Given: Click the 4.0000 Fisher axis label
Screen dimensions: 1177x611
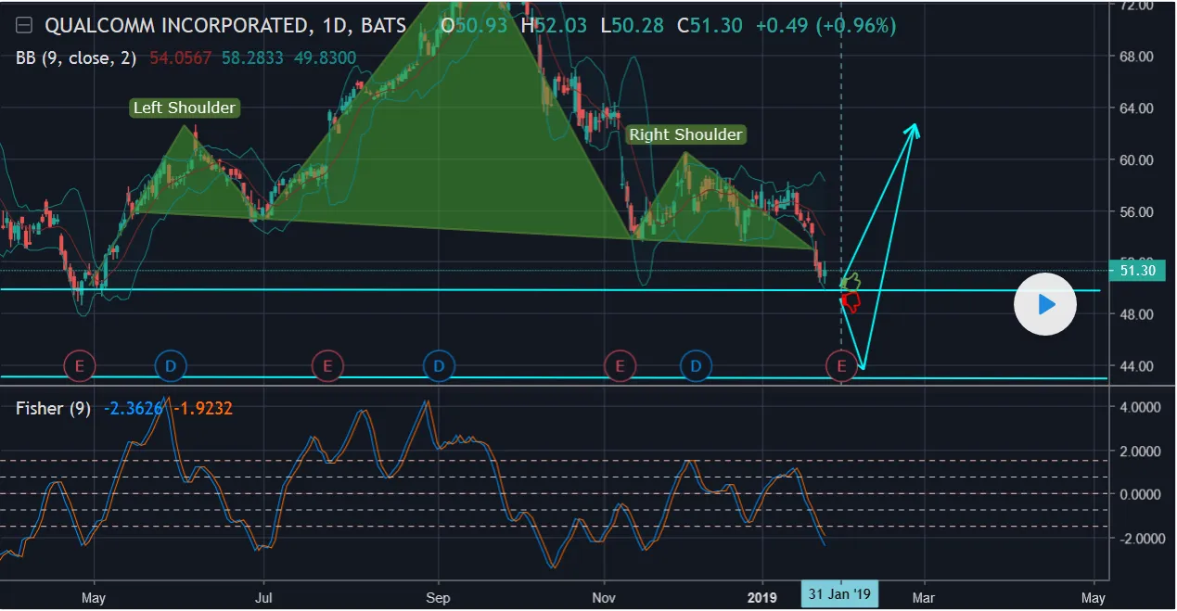Looking at the screenshot, I should click(1139, 407).
